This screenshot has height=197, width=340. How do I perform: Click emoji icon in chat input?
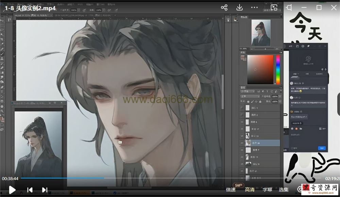coord(292,129)
